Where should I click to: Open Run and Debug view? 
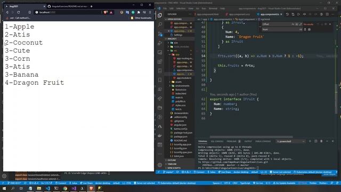click(x=160, y=43)
